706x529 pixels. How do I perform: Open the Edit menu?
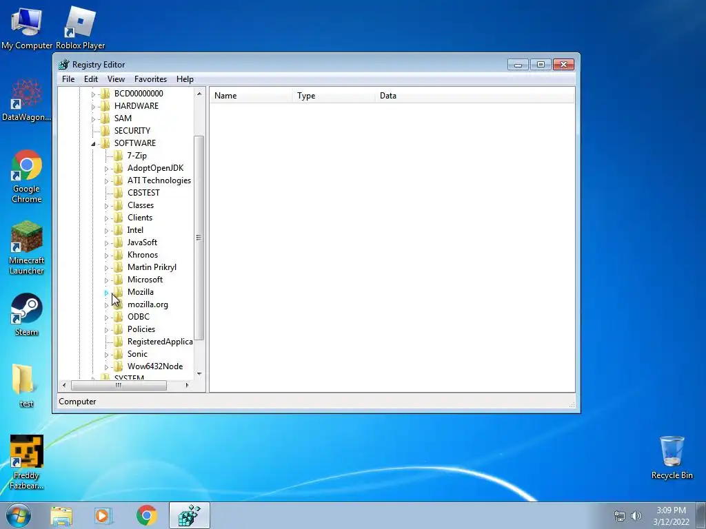pos(90,79)
